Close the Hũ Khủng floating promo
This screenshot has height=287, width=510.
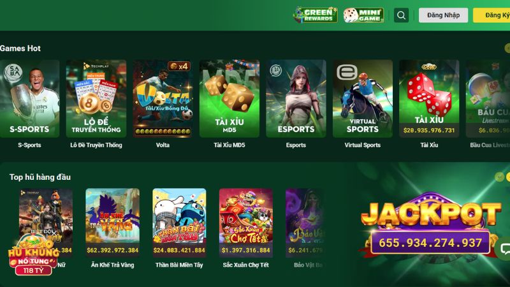click(54, 233)
